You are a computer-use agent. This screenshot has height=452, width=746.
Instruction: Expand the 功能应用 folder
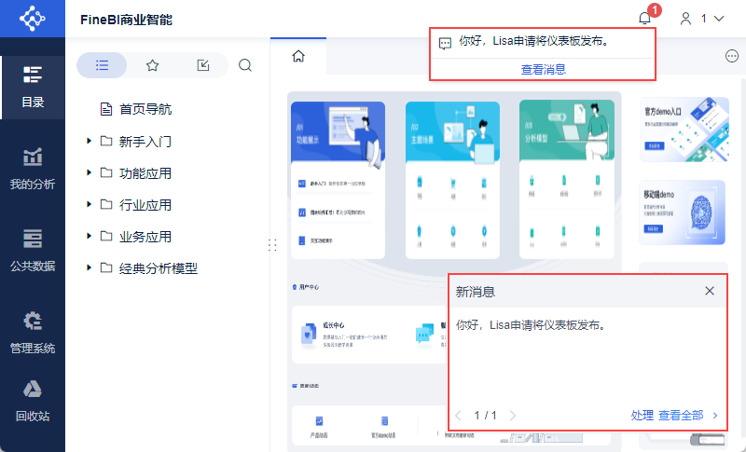click(89, 173)
